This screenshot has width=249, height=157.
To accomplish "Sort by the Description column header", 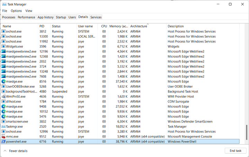I will click(x=203, y=26).
